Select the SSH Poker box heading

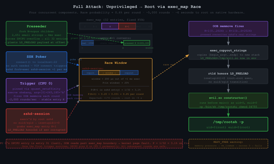37,57
